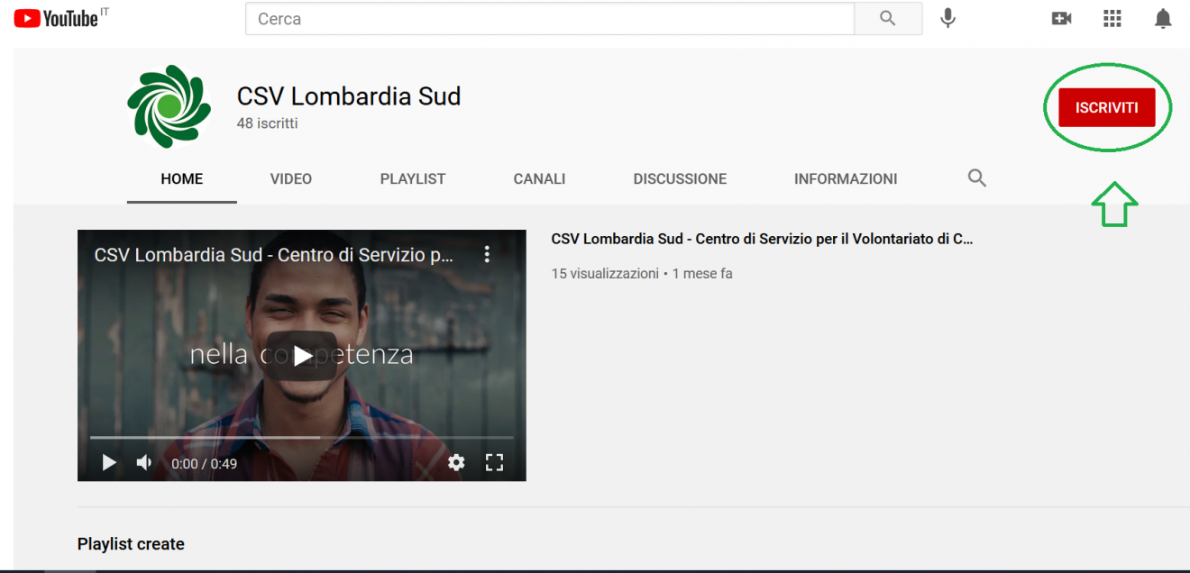Click the featured video thumbnail frame
Screen dimensions: 1190x573
tap(302, 355)
